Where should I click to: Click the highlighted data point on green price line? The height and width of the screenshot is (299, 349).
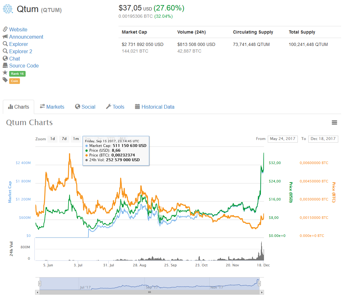pos(160,218)
